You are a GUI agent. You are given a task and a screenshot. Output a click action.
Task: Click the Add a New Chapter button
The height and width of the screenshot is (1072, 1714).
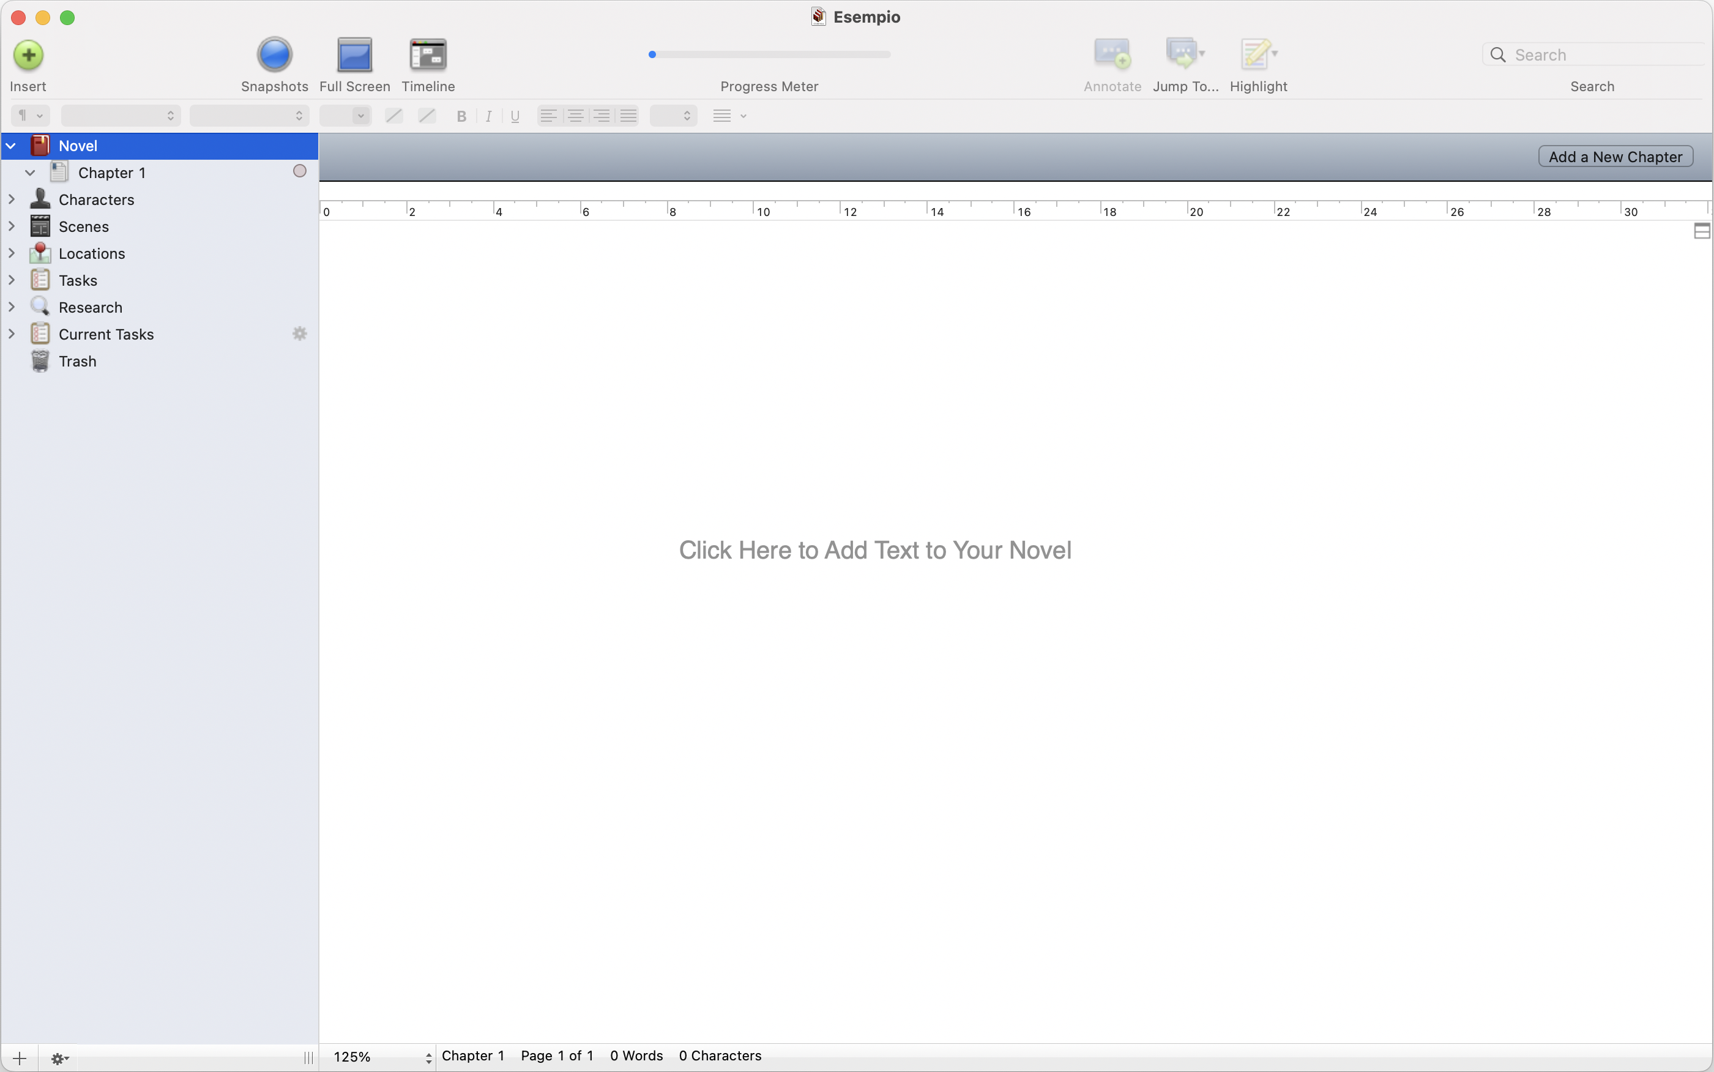click(1615, 157)
